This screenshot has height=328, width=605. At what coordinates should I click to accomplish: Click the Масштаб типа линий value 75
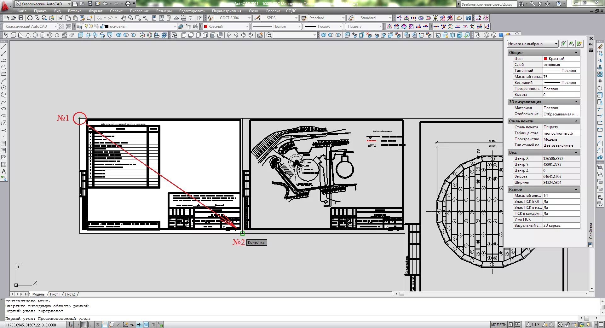coord(561,77)
